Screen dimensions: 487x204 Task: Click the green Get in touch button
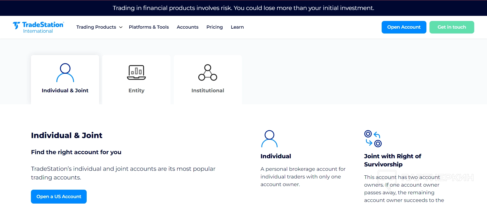tap(452, 27)
